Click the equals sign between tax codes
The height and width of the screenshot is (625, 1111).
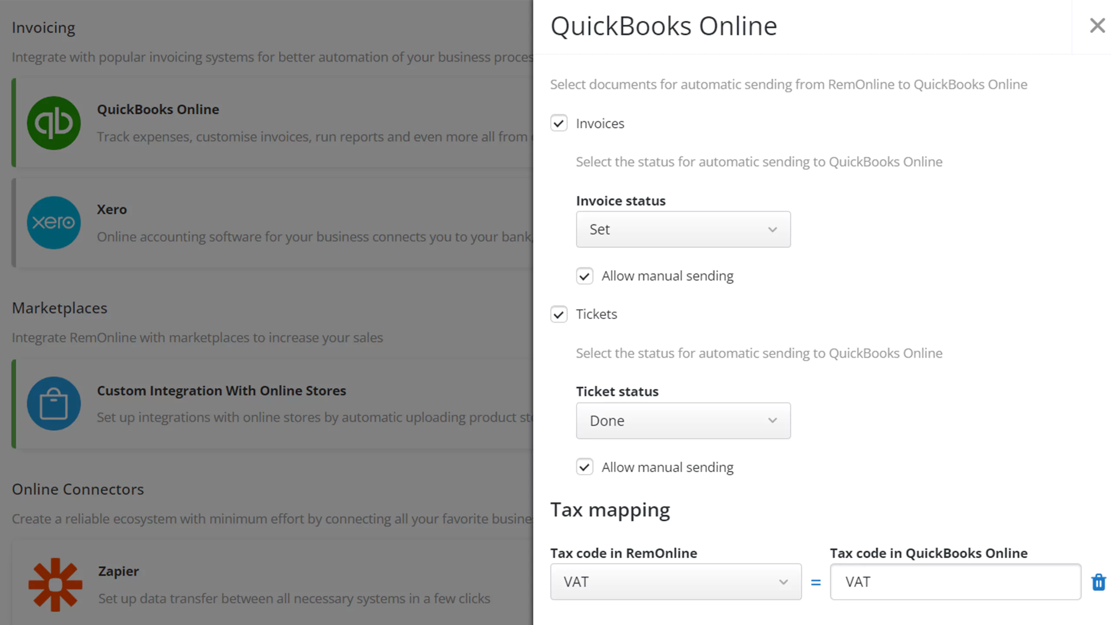point(815,582)
